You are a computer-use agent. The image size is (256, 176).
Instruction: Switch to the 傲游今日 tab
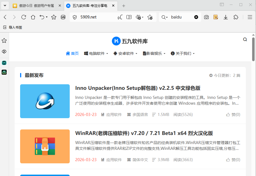[36, 6]
